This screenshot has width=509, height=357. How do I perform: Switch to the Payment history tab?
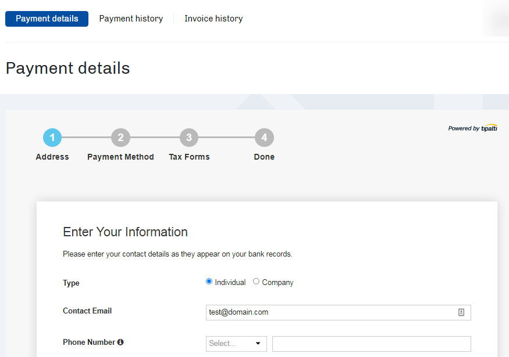click(x=131, y=19)
